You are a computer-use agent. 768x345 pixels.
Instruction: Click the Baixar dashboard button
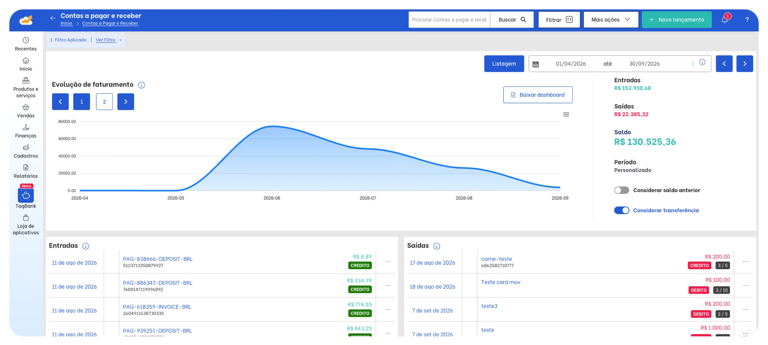point(538,95)
